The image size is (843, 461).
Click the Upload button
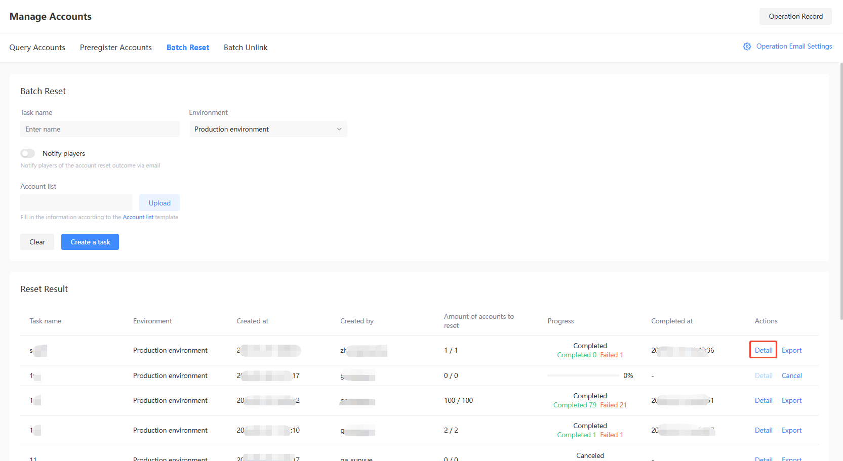point(159,203)
